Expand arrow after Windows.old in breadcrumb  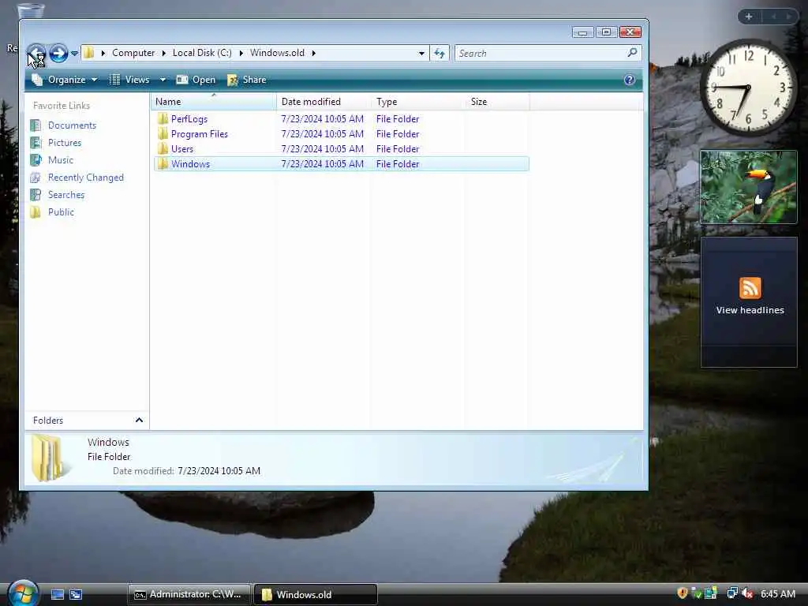pyautogui.click(x=313, y=53)
